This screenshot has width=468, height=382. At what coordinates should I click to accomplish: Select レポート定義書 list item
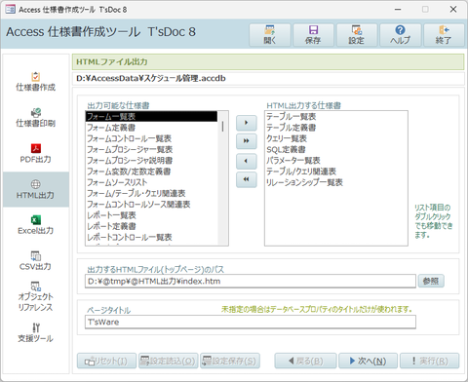[151, 226]
